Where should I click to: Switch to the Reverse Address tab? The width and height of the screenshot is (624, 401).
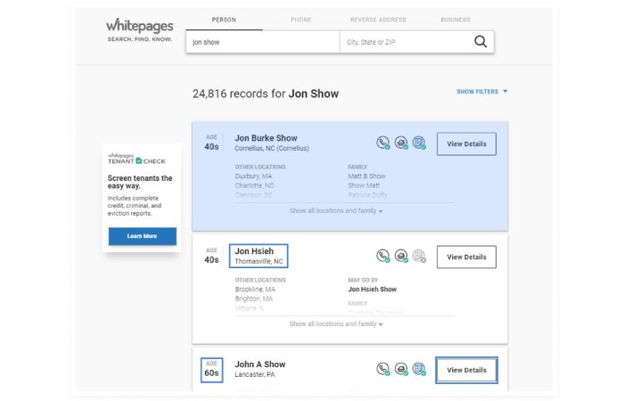378,20
